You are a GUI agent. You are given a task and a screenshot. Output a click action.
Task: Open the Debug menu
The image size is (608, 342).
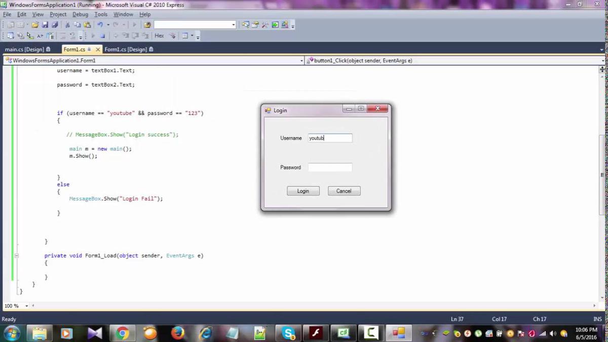(x=80, y=14)
